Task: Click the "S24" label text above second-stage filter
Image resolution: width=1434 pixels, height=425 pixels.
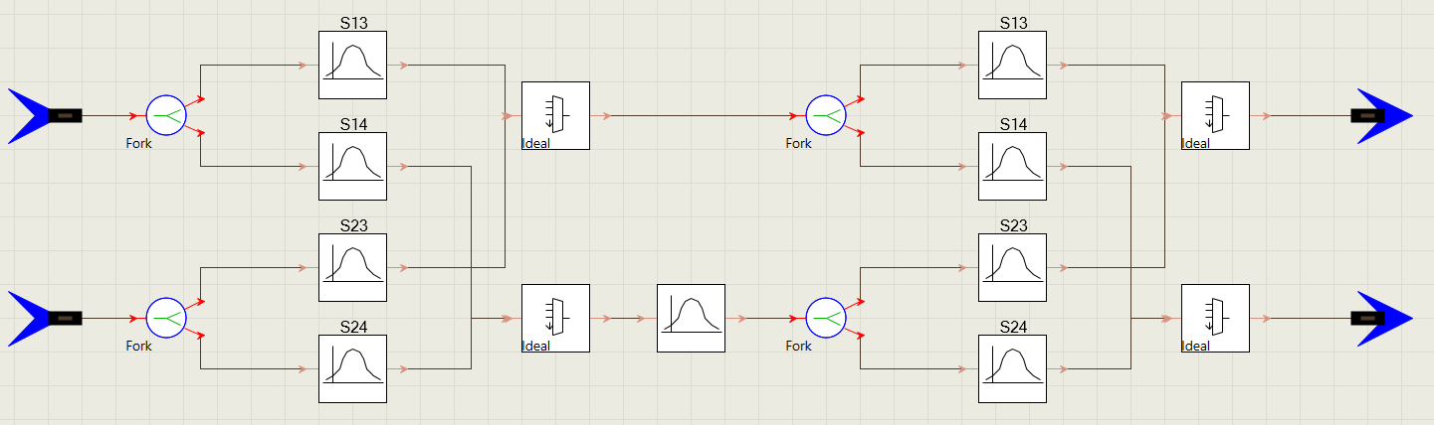Action: pyautogui.click(x=1014, y=327)
